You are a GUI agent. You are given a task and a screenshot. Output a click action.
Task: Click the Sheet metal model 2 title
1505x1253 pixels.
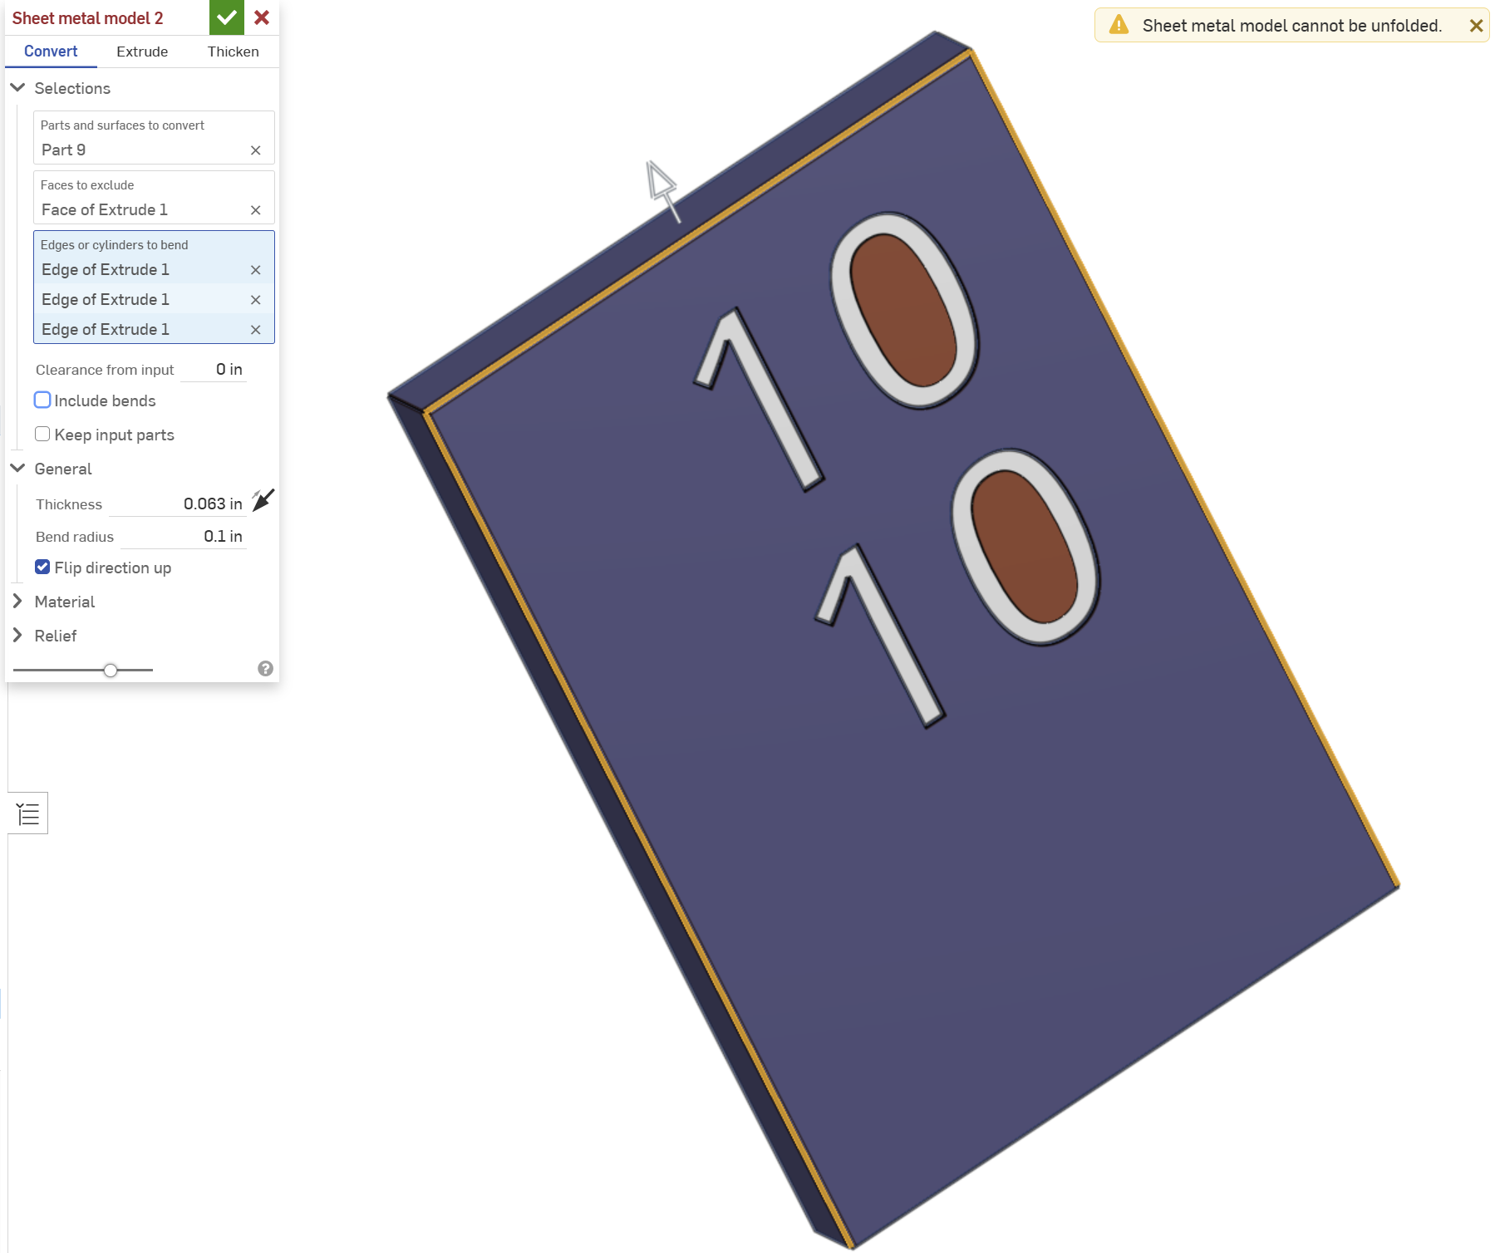pos(87,18)
